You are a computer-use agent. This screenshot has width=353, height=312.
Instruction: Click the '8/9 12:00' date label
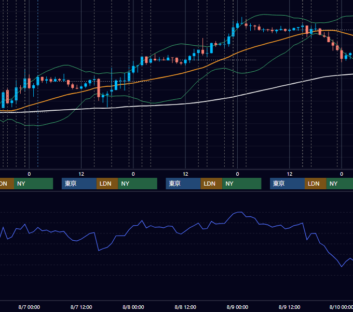[x=289, y=307]
